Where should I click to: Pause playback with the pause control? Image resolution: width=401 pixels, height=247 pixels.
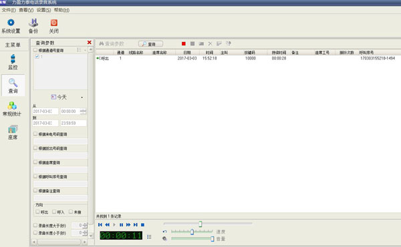pos(121,225)
